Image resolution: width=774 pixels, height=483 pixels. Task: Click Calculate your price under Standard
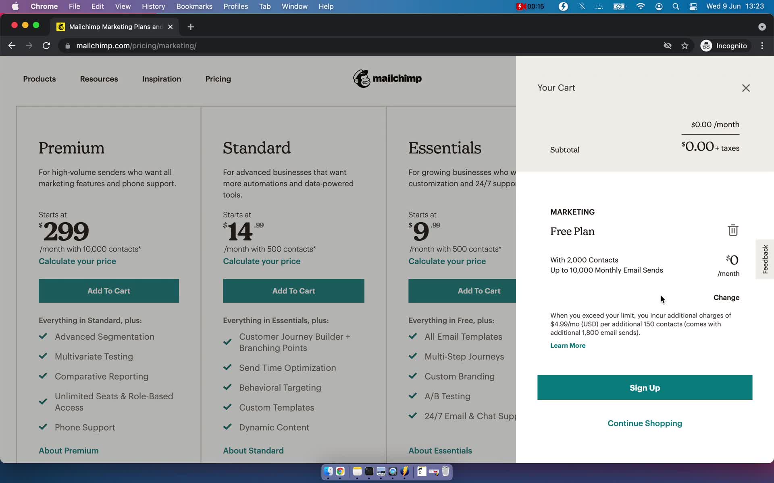coord(262,261)
